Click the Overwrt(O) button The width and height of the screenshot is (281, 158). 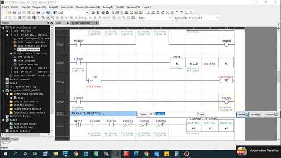coord(242,115)
